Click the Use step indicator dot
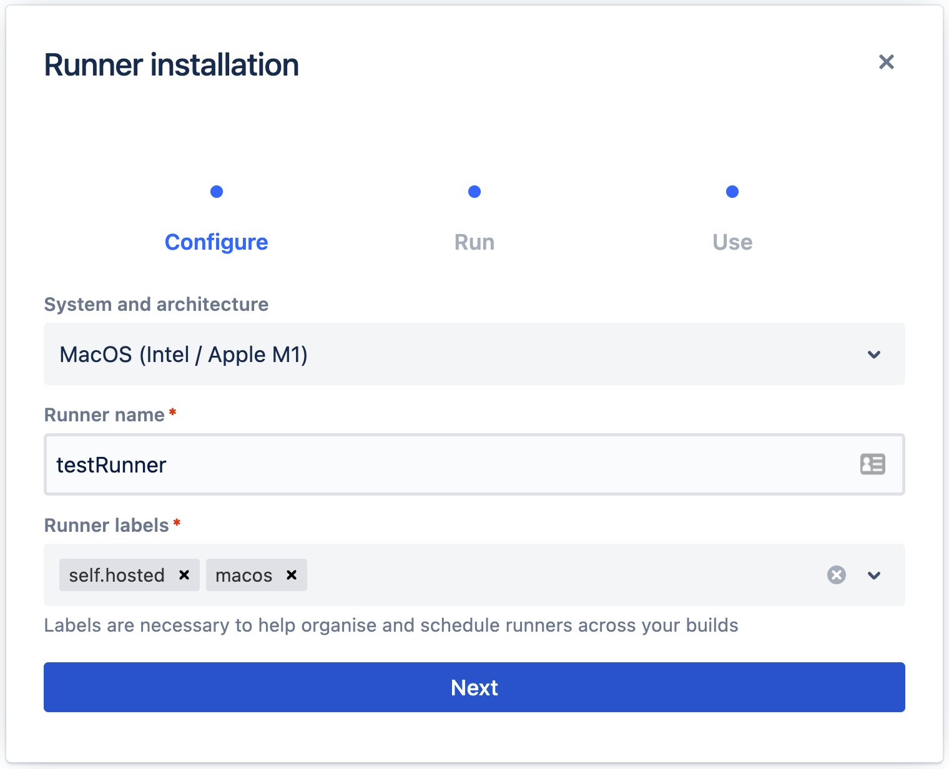 pyautogui.click(x=732, y=192)
